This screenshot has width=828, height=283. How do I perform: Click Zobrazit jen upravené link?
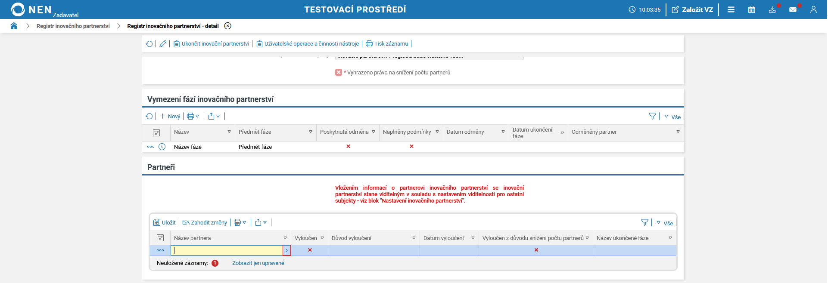point(258,263)
